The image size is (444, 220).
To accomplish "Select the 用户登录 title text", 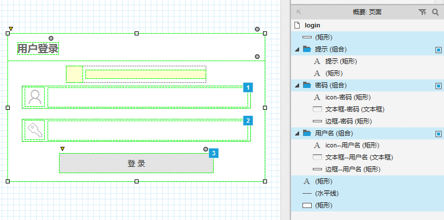I will pyautogui.click(x=38, y=49).
